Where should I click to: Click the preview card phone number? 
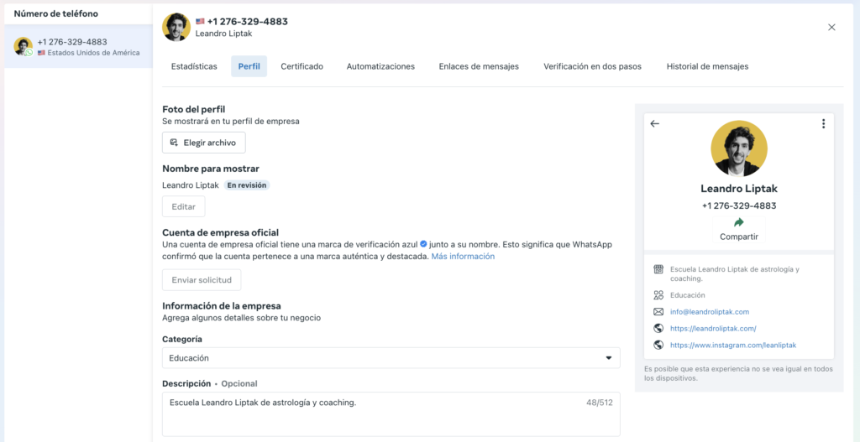(739, 206)
